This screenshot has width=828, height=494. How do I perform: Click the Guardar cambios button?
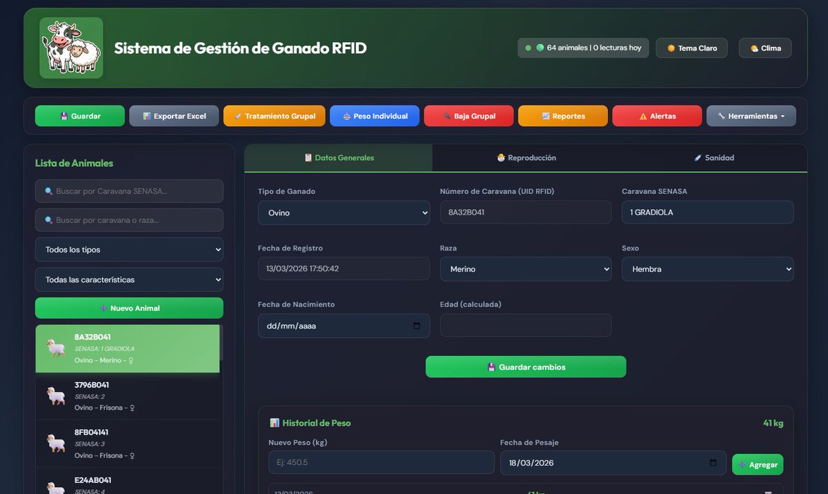[x=526, y=367]
